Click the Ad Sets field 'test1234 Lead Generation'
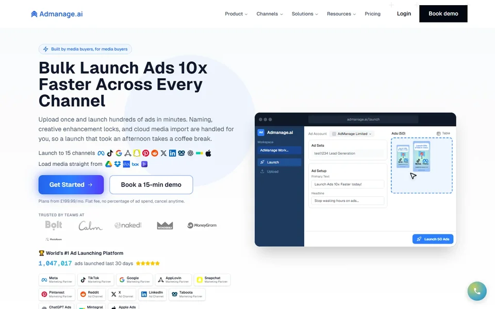Screen dimensions: 495x309 click(348, 153)
